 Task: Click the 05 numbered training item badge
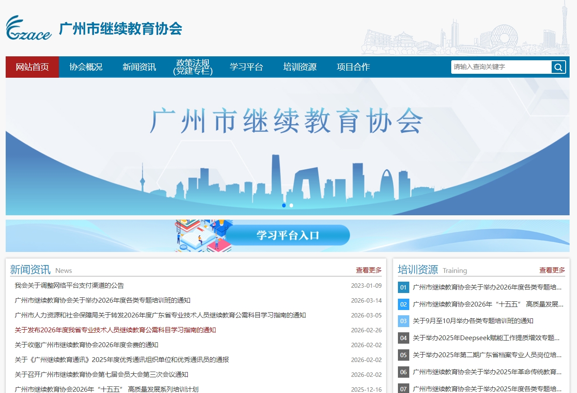[x=404, y=355]
